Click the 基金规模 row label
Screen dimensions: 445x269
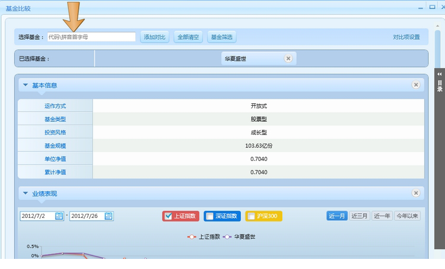[x=55, y=145]
